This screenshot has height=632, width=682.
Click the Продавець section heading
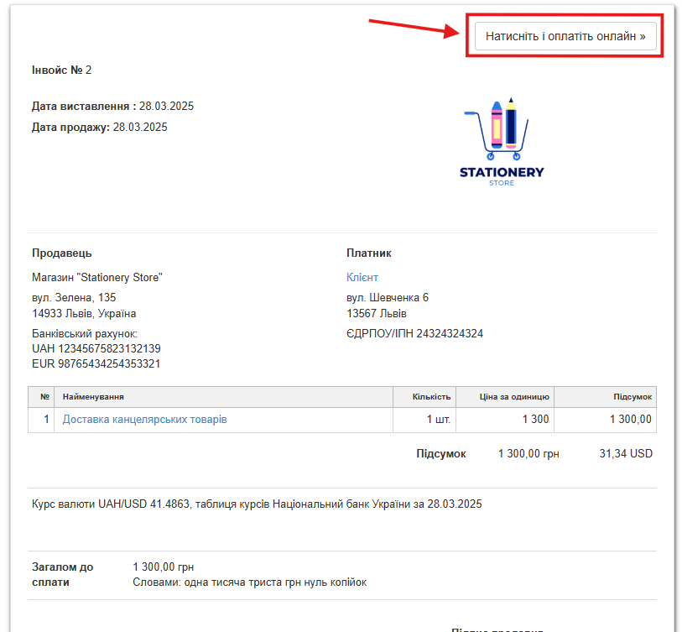(x=61, y=253)
